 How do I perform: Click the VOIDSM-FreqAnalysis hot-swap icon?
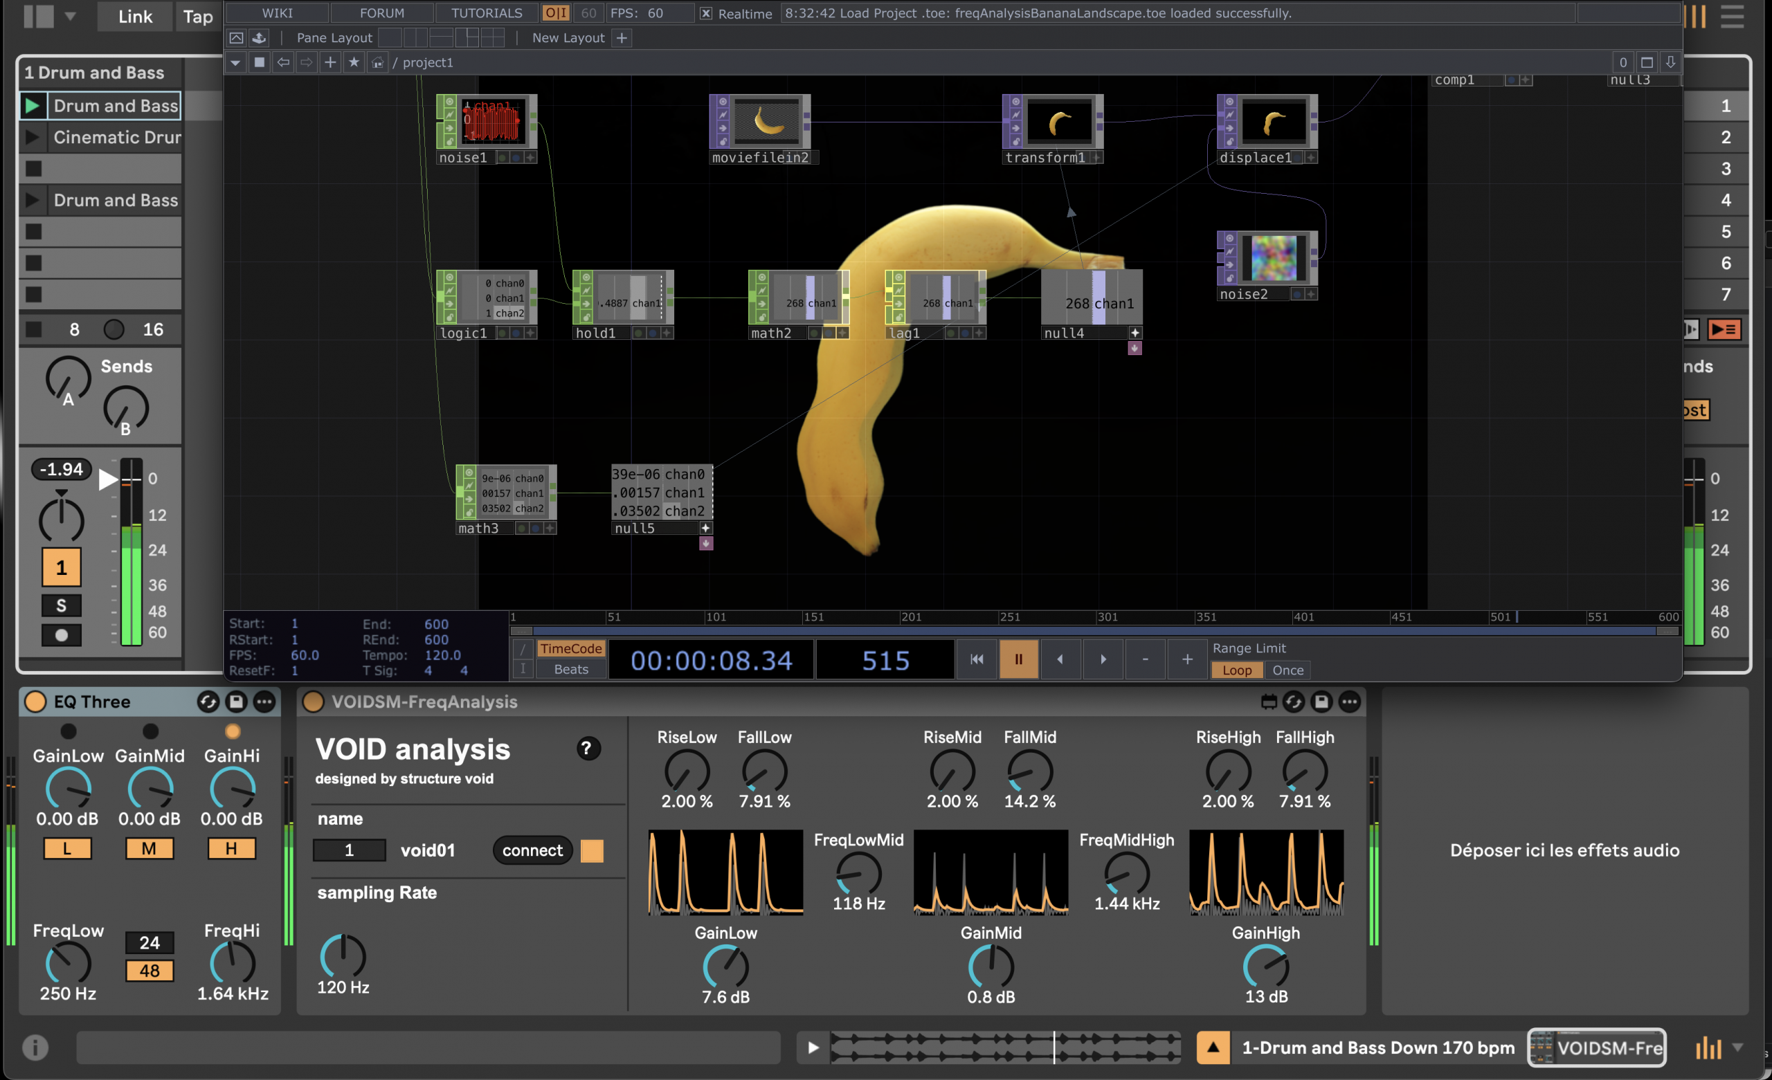tap(1293, 701)
